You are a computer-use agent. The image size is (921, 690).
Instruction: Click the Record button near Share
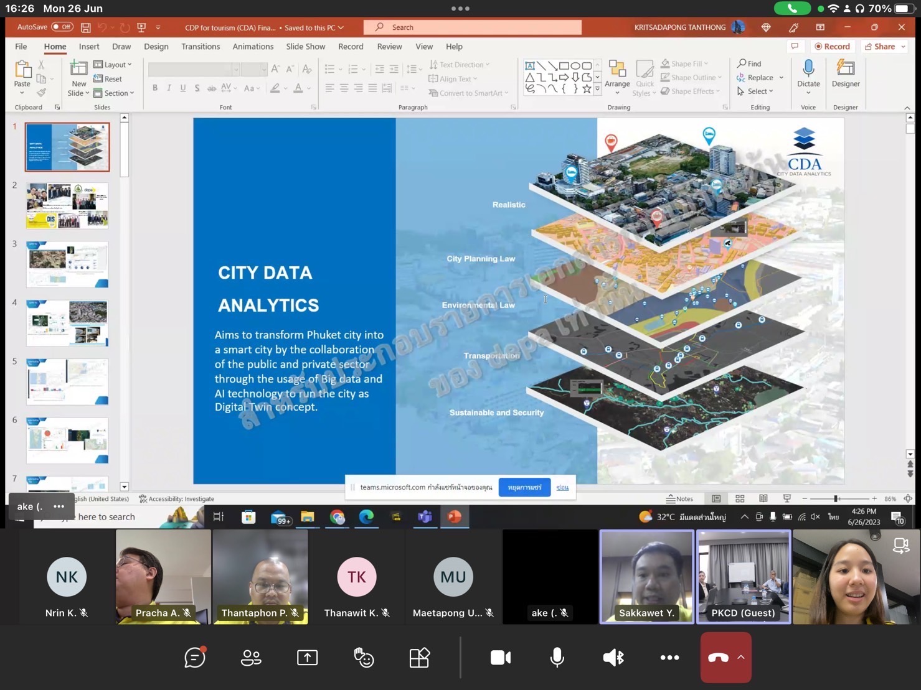click(832, 47)
